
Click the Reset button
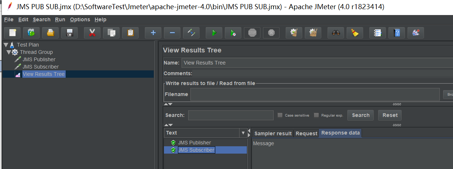390,115
